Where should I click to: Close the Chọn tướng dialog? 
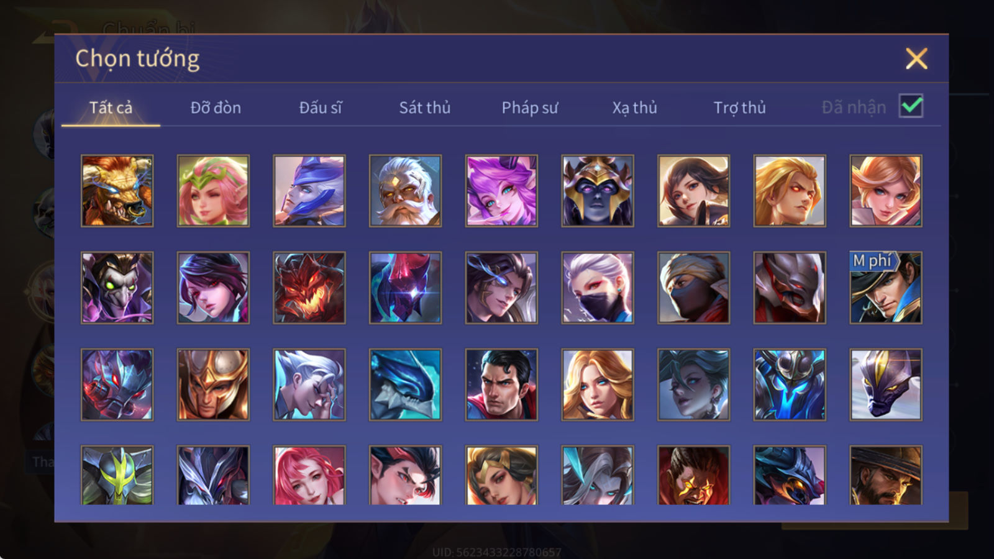point(916,58)
